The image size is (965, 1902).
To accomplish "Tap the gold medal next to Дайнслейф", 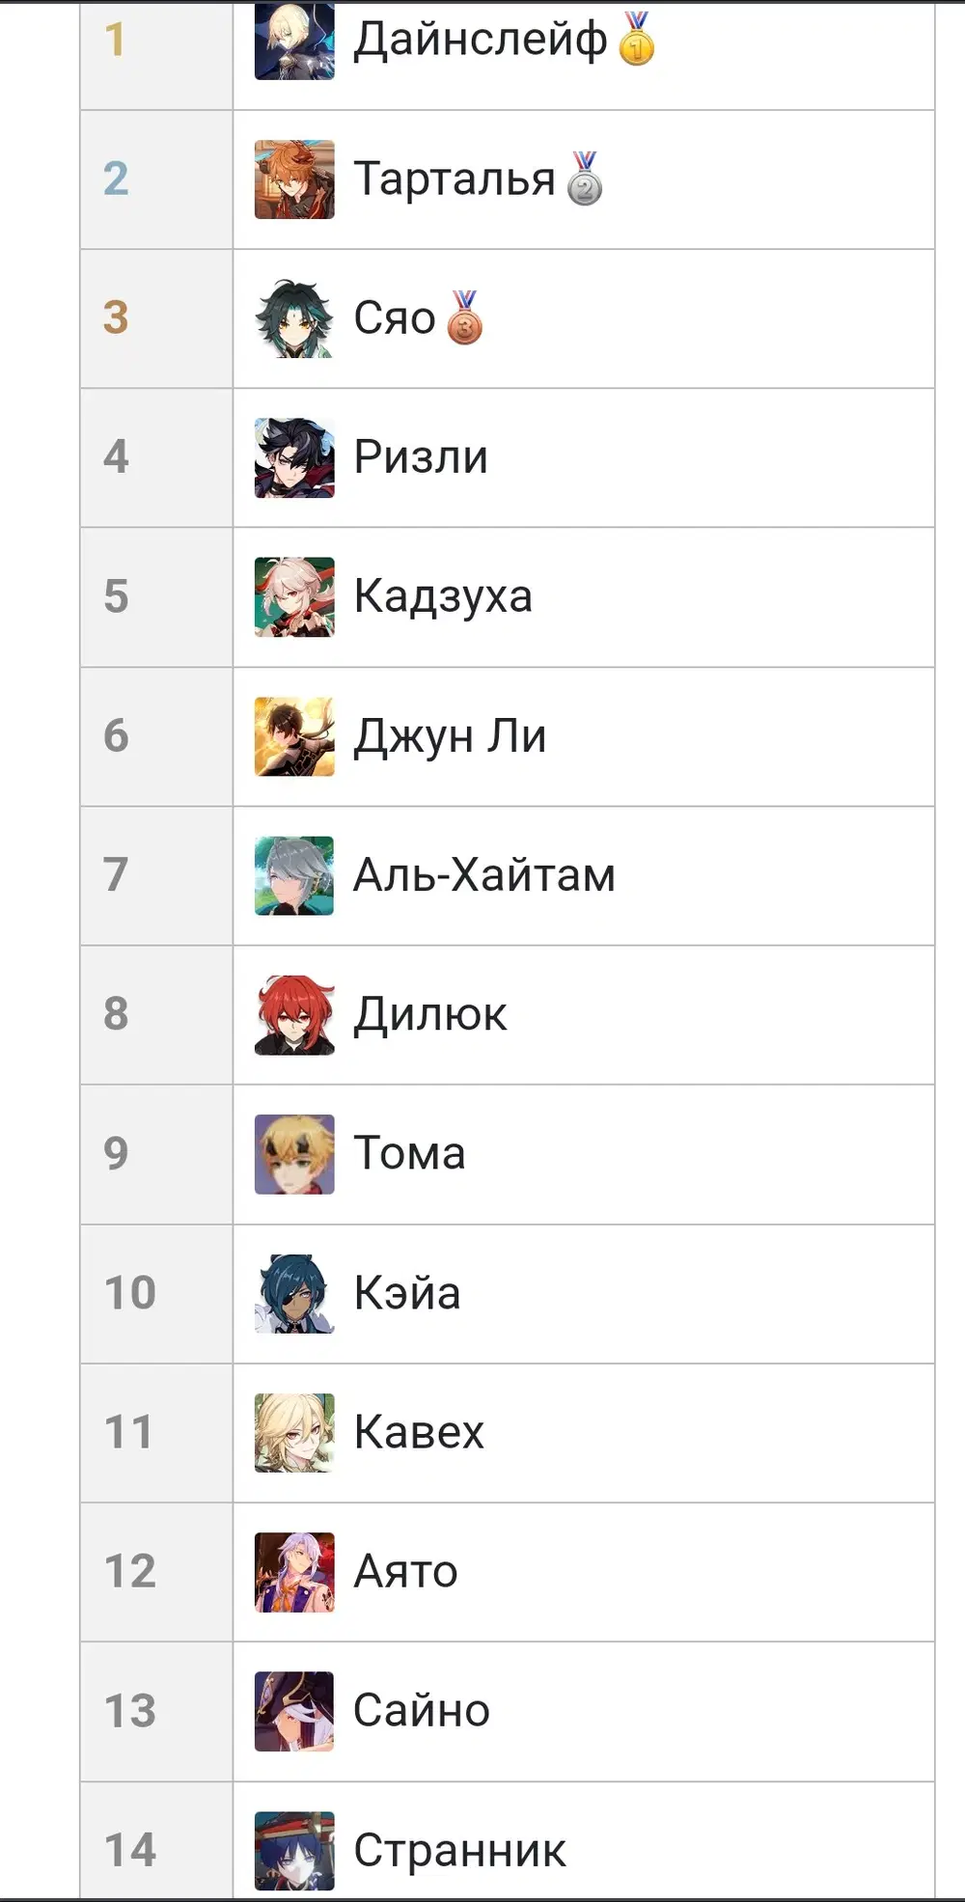I will coord(637,41).
